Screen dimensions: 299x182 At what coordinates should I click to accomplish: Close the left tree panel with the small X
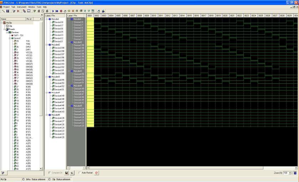(x=42, y=15)
